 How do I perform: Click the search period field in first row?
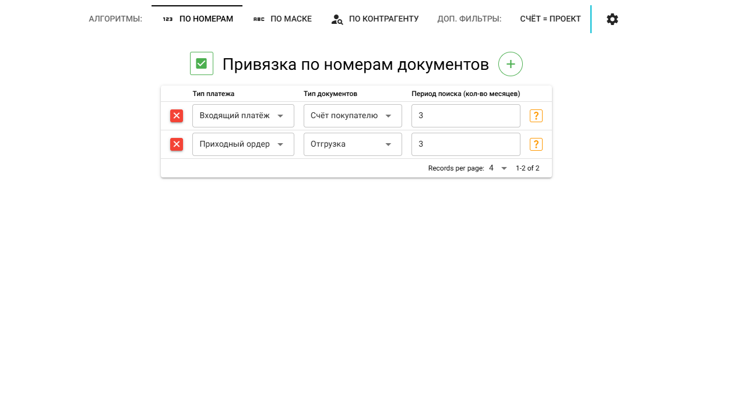[x=466, y=116]
